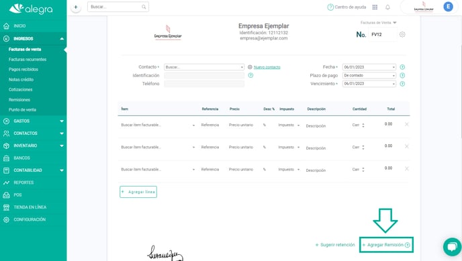
Task: Open Notas crédito
Action: point(21,79)
